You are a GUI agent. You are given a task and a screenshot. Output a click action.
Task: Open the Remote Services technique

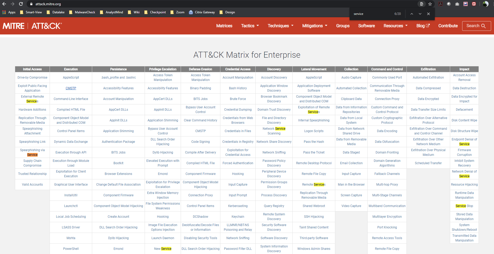314,185
